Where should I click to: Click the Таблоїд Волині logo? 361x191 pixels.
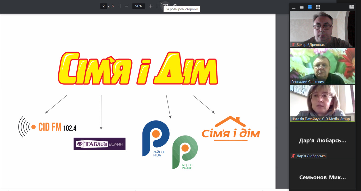point(99,144)
